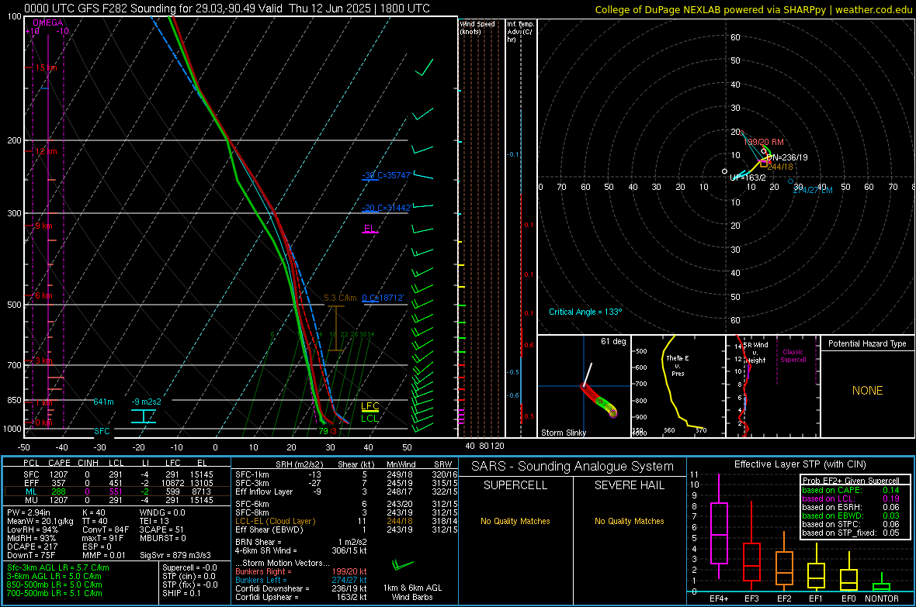Click the yellow LFC label on Skew-T
This screenshot has width=916, height=607.
click(370, 406)
